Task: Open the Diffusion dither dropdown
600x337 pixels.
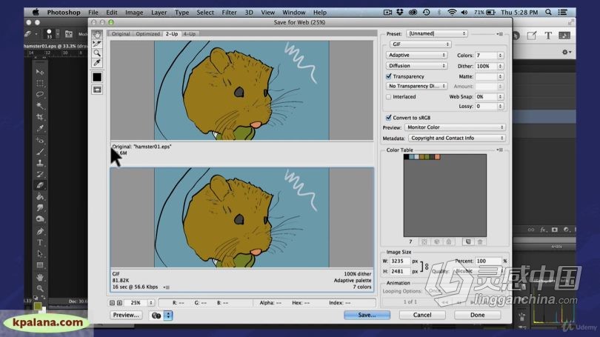Action: [x=416, y=66]
